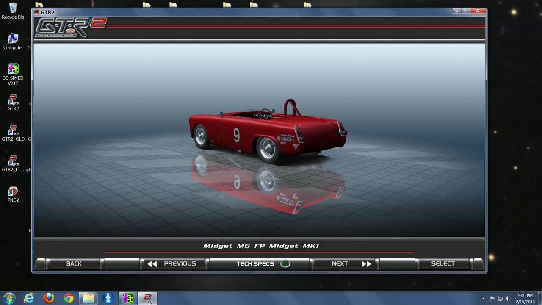Click the double-right arrow beside NEXT
This screenshot has height=305, width=542.
(366, 264)
